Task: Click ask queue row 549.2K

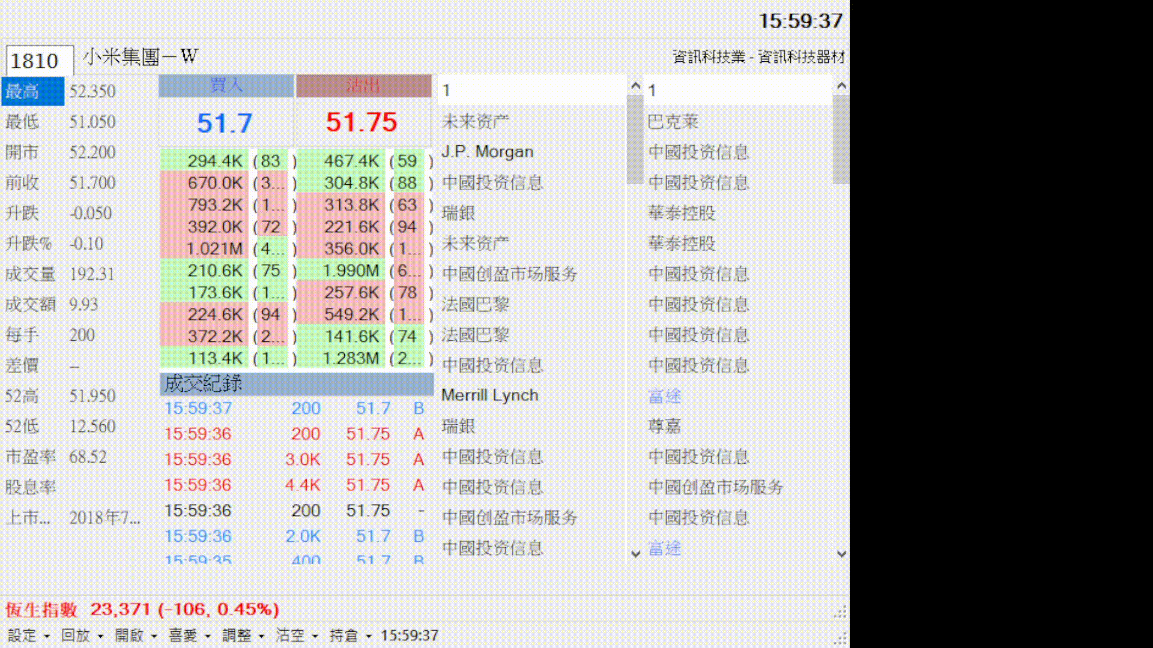Action: 365,314
